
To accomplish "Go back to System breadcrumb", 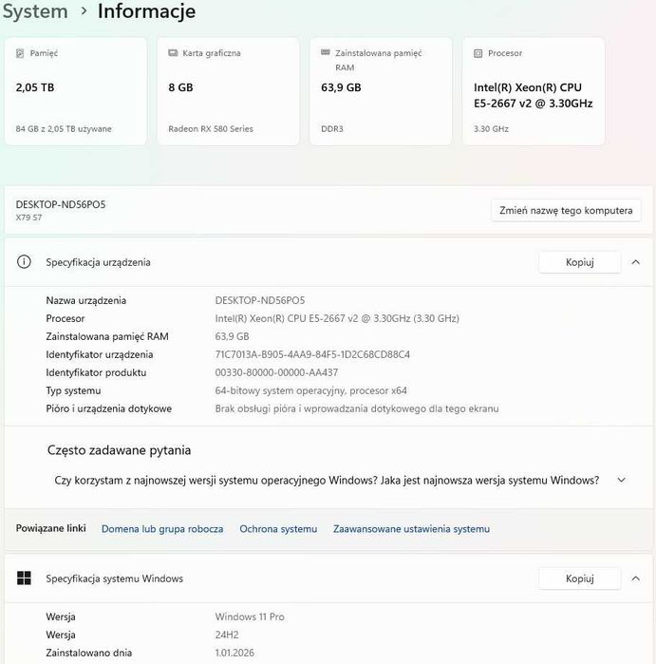I will [35, 11].
